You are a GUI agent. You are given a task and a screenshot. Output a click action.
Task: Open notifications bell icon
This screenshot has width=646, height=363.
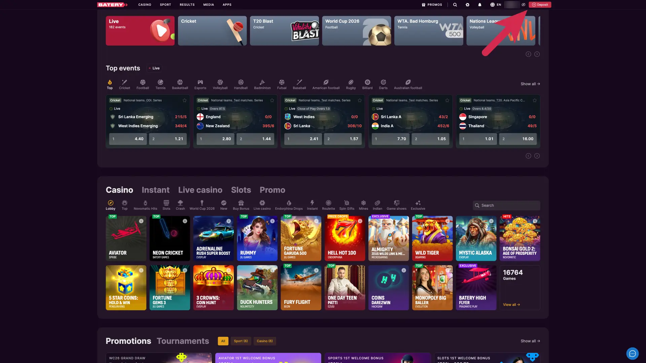click(480, 5)
